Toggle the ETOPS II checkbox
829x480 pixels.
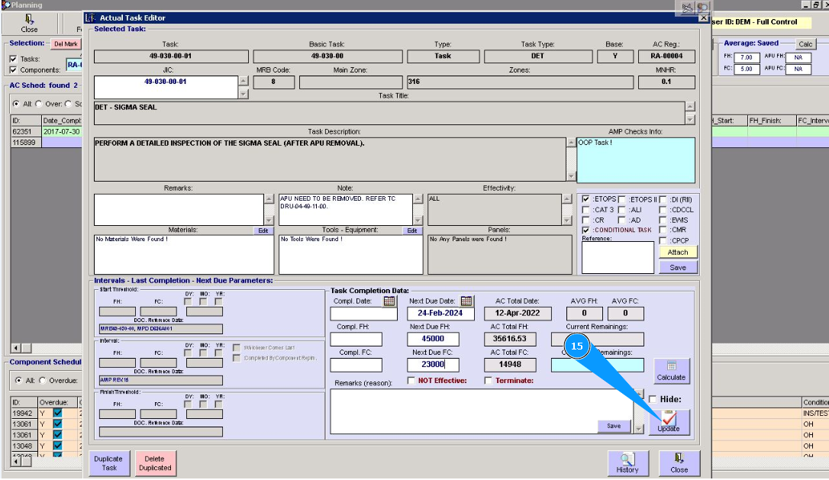[x=621, y=199]
